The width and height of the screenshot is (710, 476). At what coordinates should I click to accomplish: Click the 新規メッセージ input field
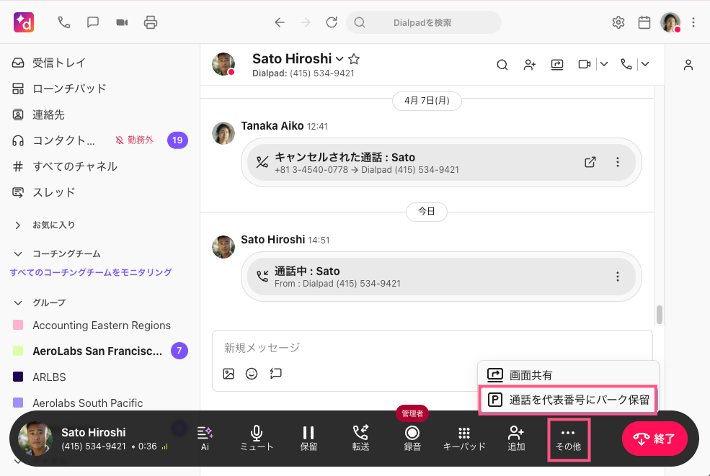tap(432, 348)
